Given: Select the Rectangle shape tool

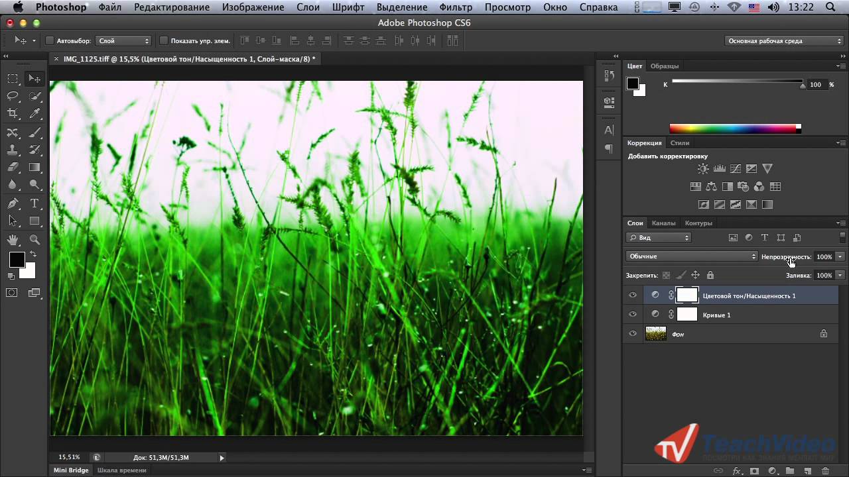Looking at the screenshot, I should [x=34, y=221].
